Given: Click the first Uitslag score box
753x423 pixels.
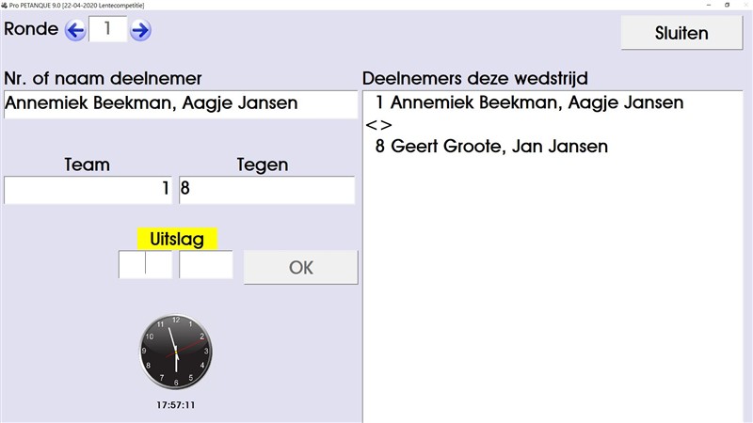Looking at the screenshot, I should click(x=145, y=265).
